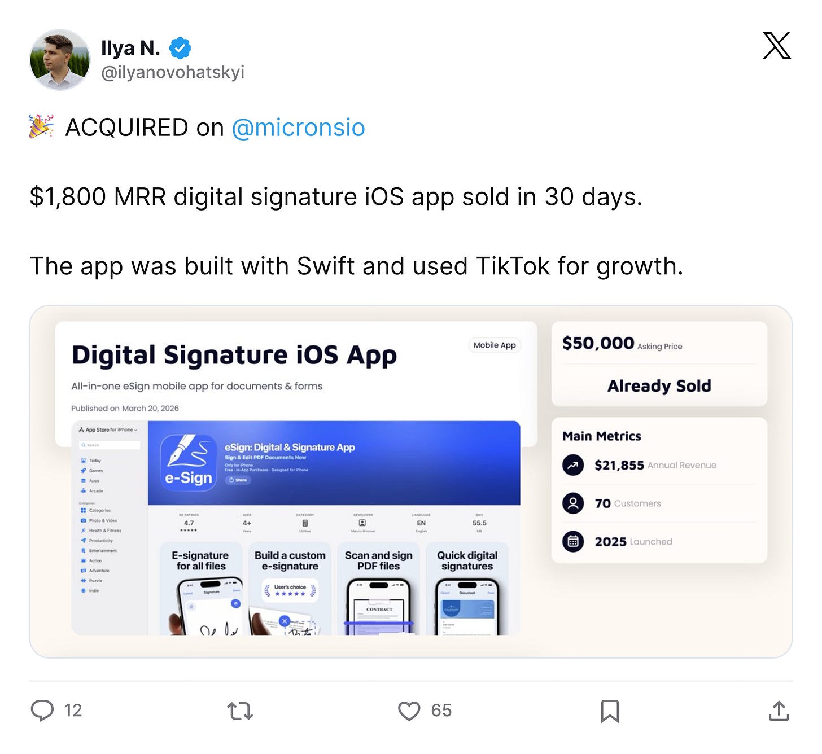Click the Already Sold button
Viewport: 822px width, 754px height.
click(x=659, y=386)
